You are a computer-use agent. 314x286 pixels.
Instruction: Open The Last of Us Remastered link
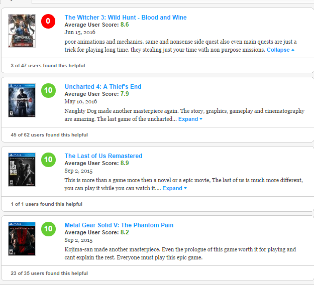pos(103,156)
